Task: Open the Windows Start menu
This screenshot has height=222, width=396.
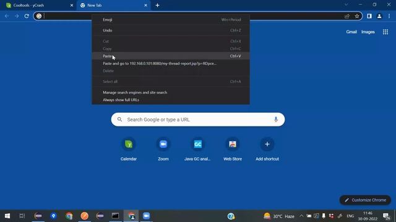Action: 7,216
